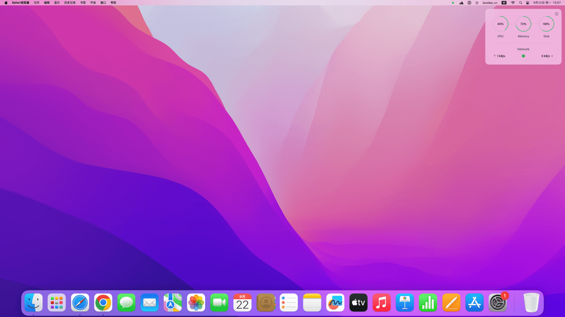
Task: Open the input method menu
Action: point(504,3)
